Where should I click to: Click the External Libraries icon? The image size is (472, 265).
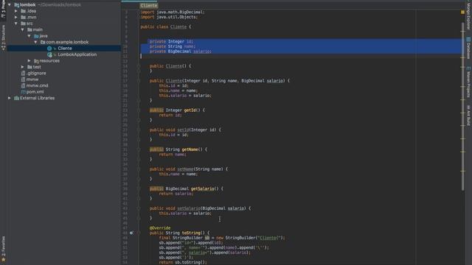(x=16, y=98)
